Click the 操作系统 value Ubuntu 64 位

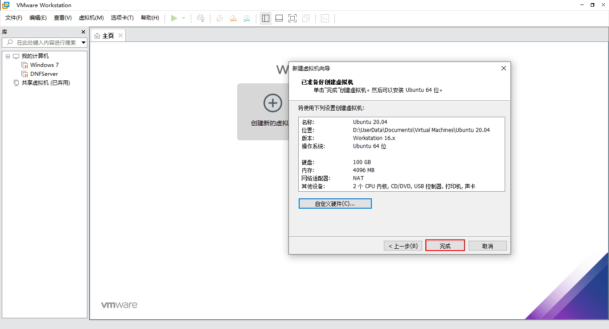370,146
